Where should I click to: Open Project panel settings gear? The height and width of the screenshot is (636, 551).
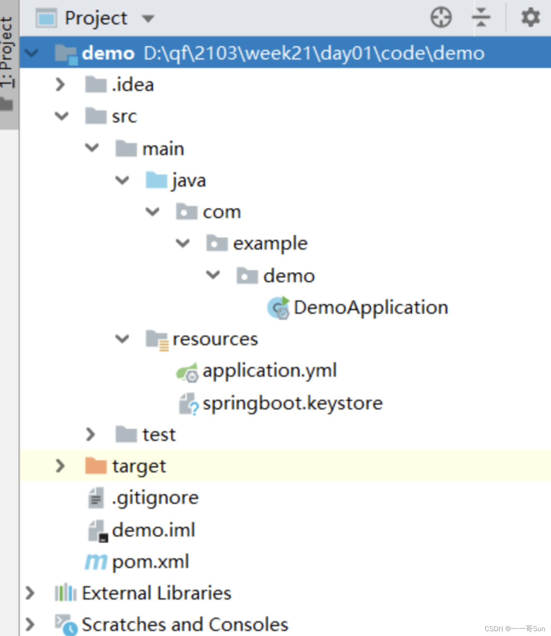530,18
